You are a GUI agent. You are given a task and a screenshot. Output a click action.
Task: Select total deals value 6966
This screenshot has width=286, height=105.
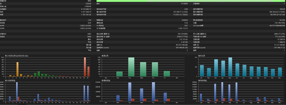[89, 36]
